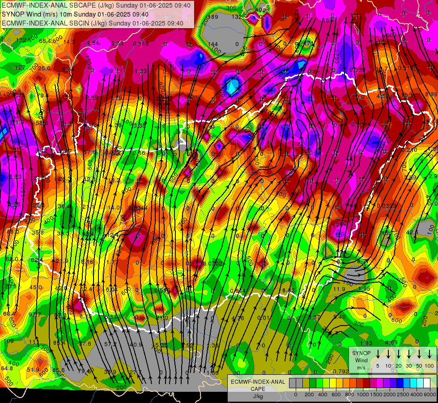Click the 200 tick label in CAPE scale
The width and height of the screenshot is (438, 403).
pos(309,394)
